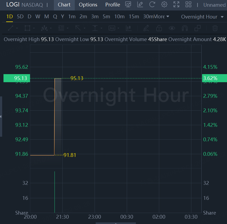Enter fullscreen with the expand arrows icon
This screenshot has width=227, height=224.
(176, 5)
